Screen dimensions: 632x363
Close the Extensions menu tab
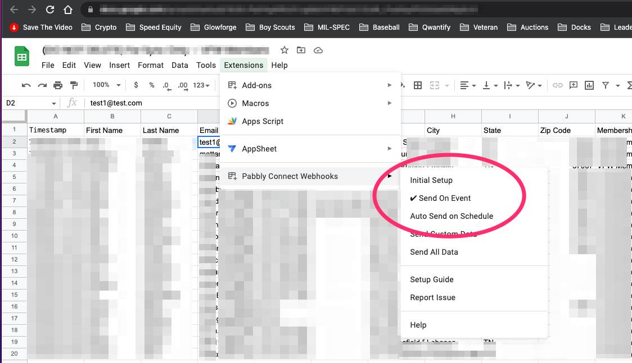coord(243,65)
